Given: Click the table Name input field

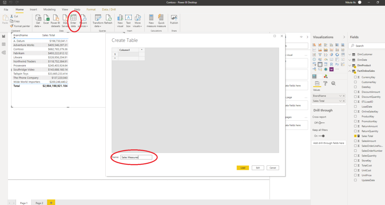Looking at the screenshot, I should pos(136,157).
